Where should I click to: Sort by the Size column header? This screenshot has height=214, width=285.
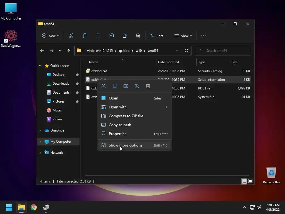(x=241, y=62)
